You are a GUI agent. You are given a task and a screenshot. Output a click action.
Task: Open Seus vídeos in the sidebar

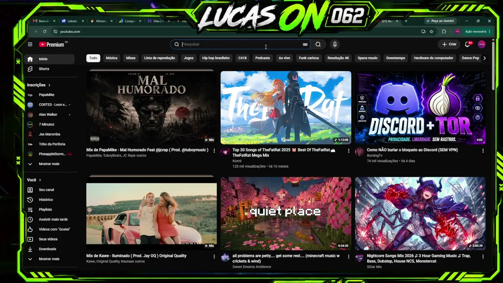click(50, 239)
